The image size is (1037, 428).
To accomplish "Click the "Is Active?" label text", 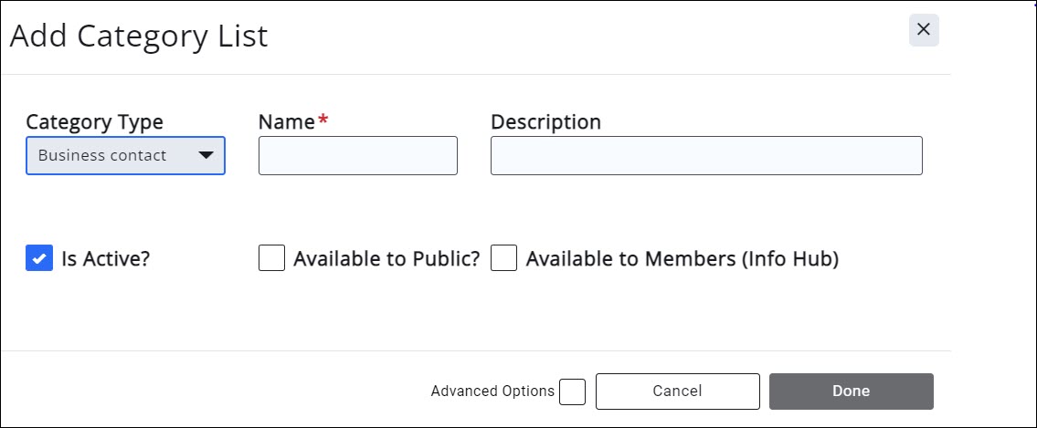I will click(x=105, y=259).
